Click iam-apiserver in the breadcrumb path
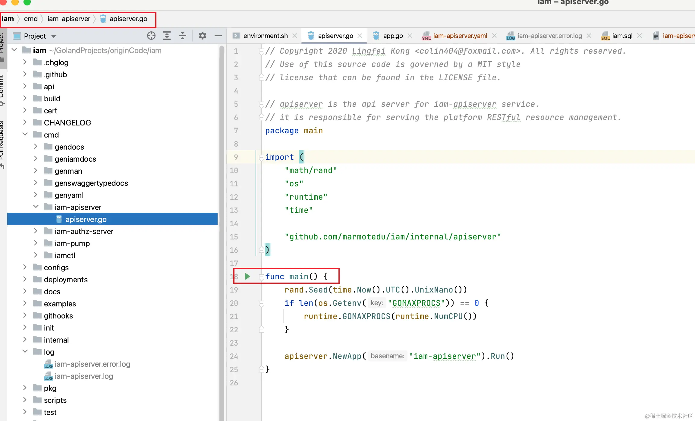The image size is (695, 421). point(69,19)
